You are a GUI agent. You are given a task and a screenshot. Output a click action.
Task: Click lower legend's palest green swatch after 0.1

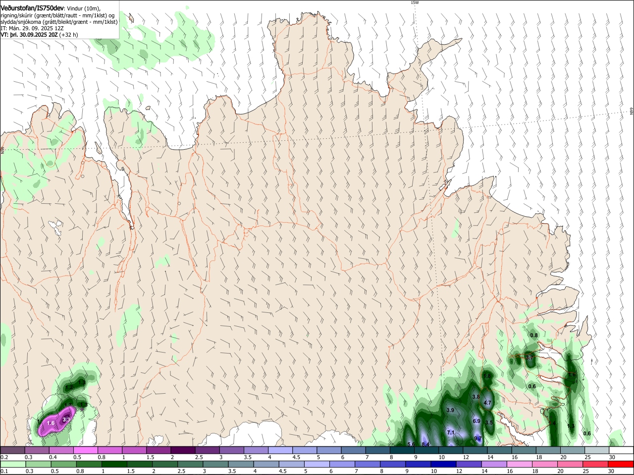(12, 464)
